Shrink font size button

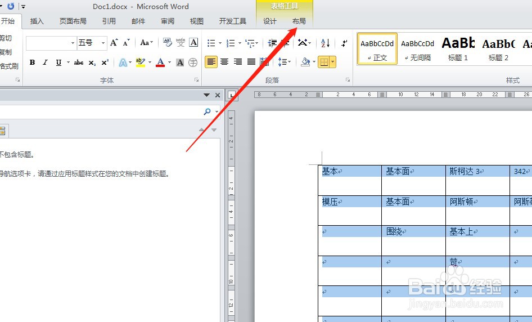click(x=126, y=42)
